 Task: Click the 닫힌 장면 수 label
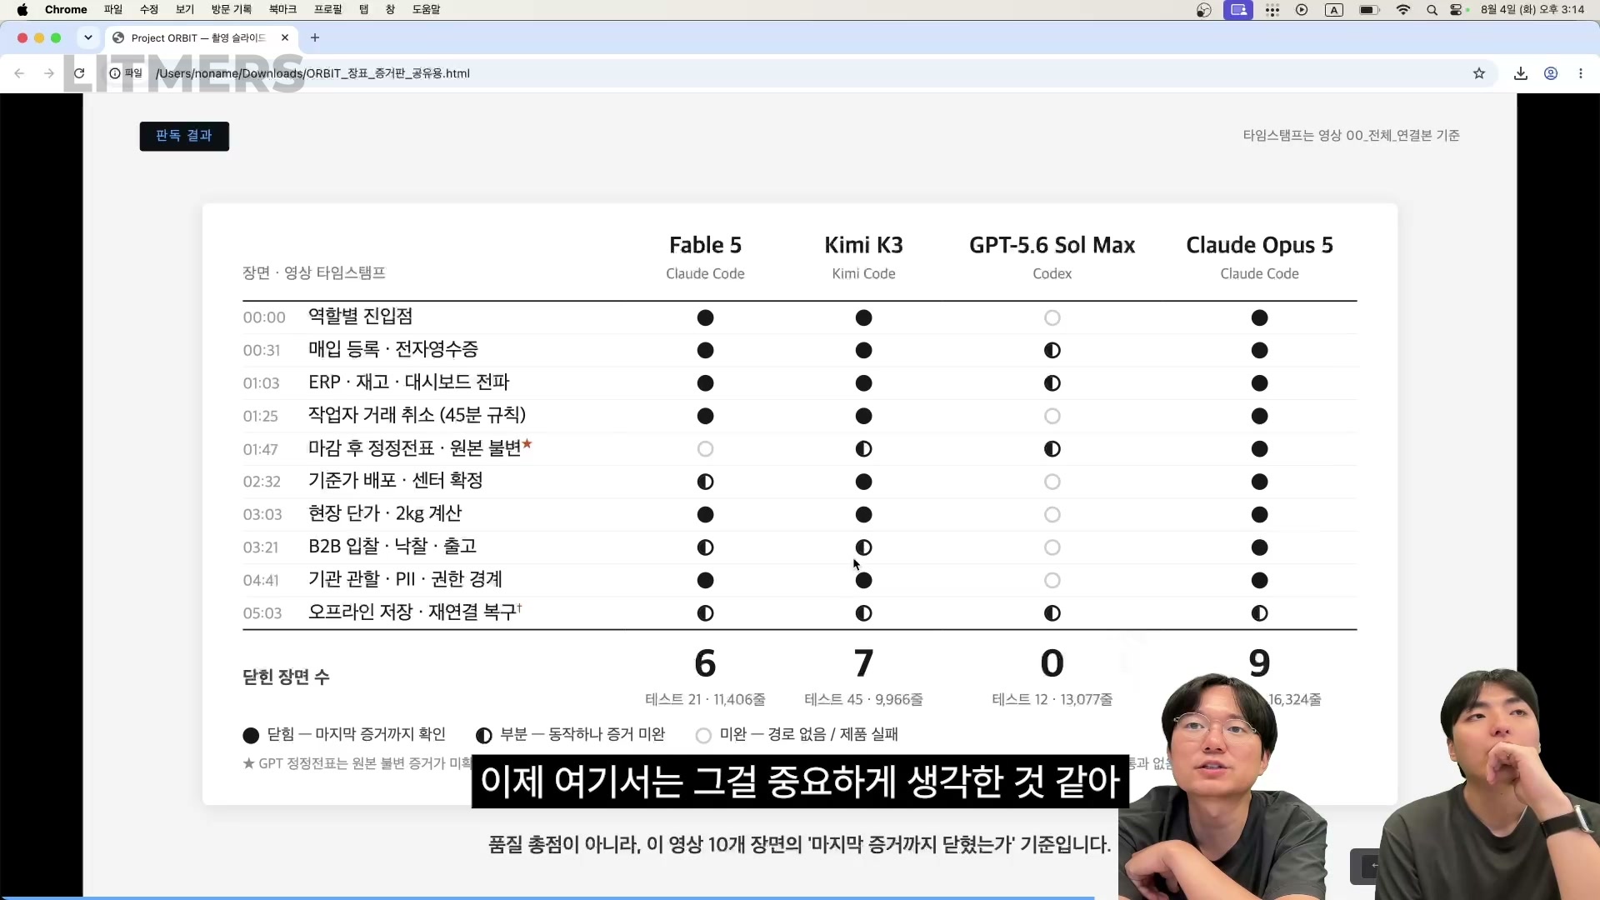click(x=286, y=677)
